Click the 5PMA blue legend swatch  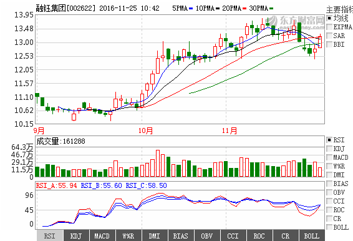pos(191,9)
